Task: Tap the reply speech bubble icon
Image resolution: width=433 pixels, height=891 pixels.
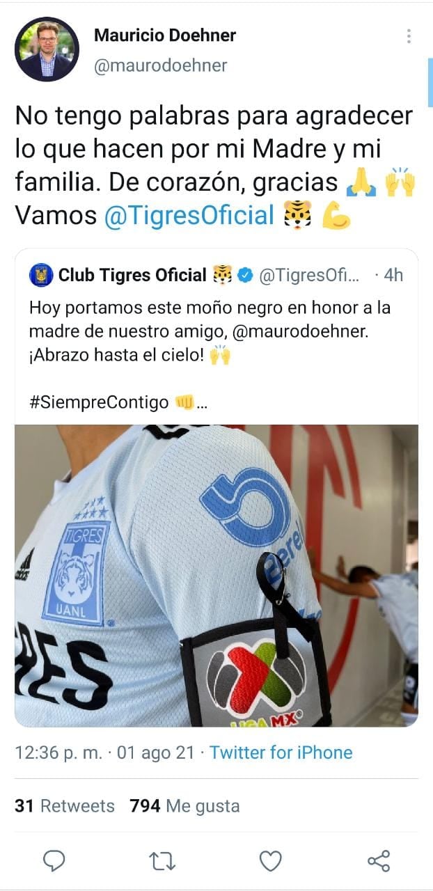Action: pos(54,861)
